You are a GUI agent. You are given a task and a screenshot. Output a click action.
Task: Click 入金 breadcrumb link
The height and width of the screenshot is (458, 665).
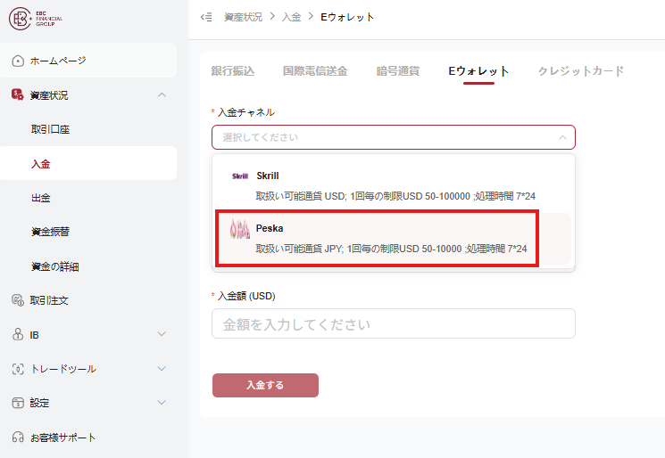291,17
